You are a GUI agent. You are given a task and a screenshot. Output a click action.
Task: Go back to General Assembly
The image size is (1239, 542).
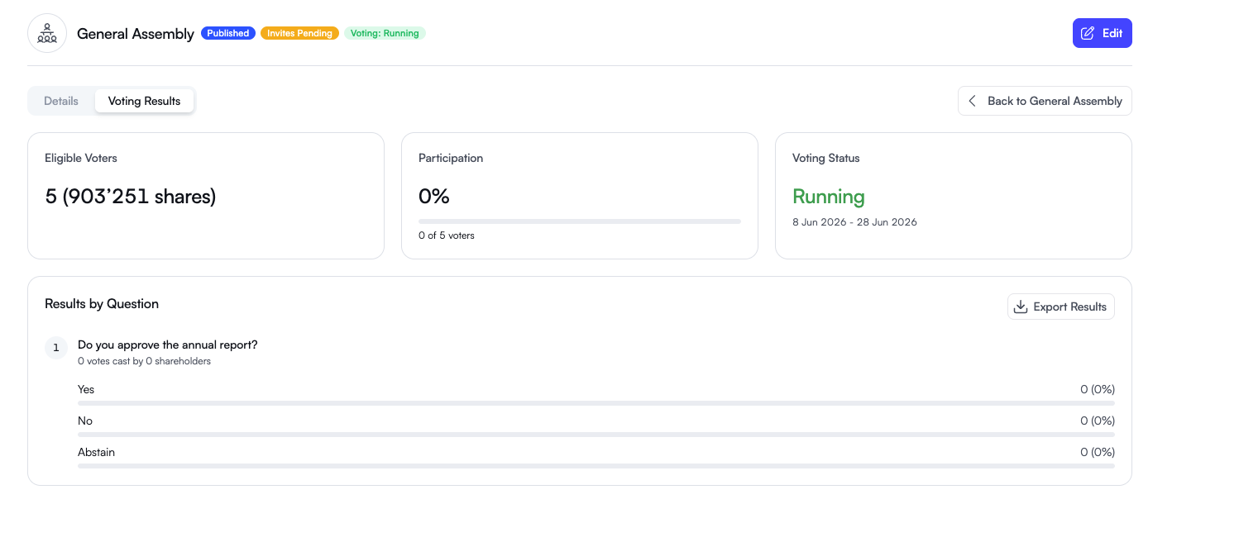(x=1045, y=101)
